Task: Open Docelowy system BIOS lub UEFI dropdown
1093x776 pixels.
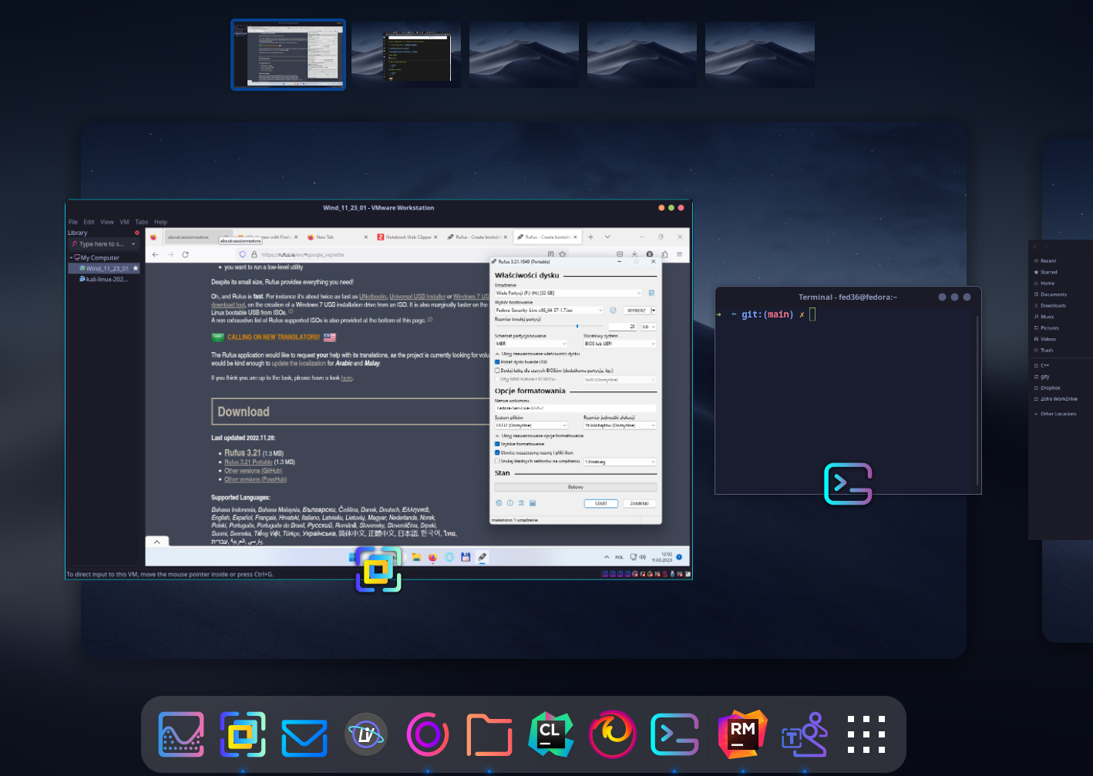Action: 620,344
